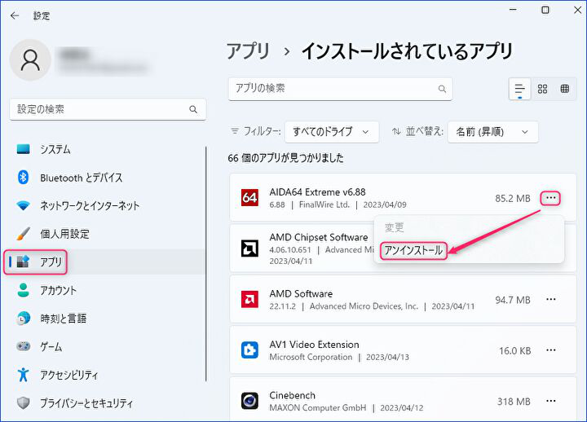Minimize the Settings window

514,10
